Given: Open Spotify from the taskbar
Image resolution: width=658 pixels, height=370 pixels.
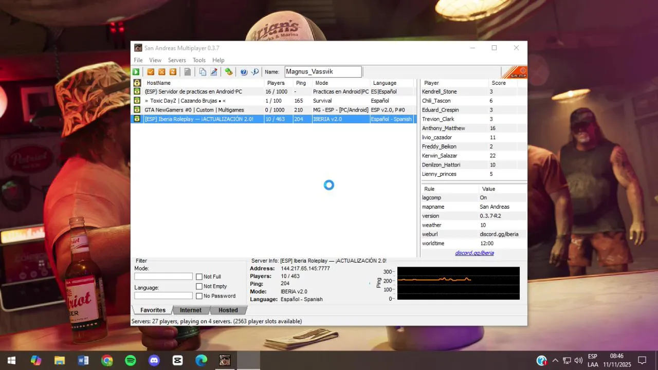Looking at the screenshot, I should point(131,360).
